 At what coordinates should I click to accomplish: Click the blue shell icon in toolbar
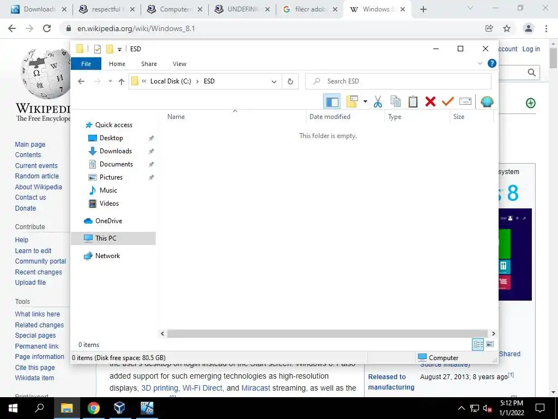click(x=487, y=102)
